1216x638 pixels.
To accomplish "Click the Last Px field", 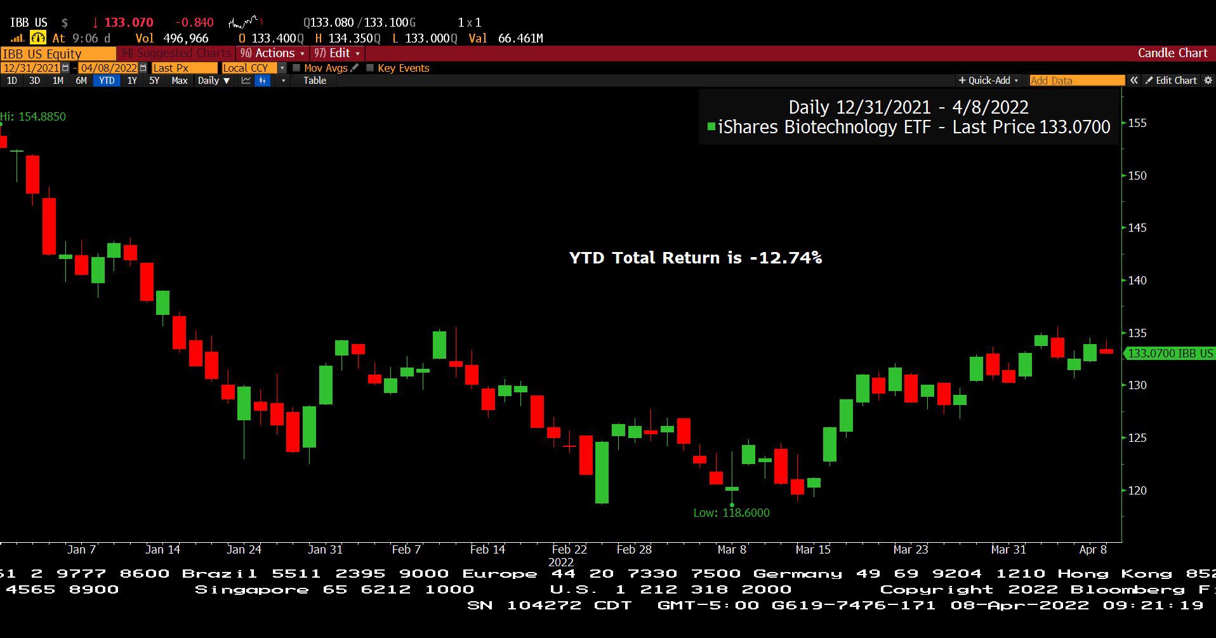I will pyautogui.click(x=184, y=68).
